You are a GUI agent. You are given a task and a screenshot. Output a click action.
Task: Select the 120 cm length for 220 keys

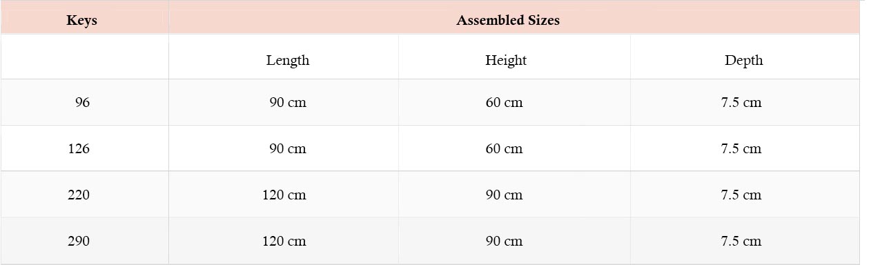[284, 195]
